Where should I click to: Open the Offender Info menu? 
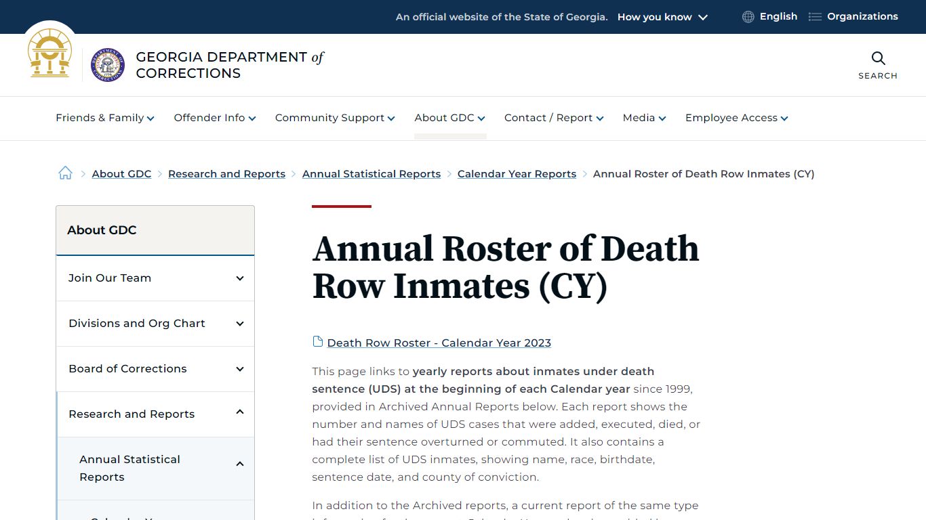click(x=215, y=118)
